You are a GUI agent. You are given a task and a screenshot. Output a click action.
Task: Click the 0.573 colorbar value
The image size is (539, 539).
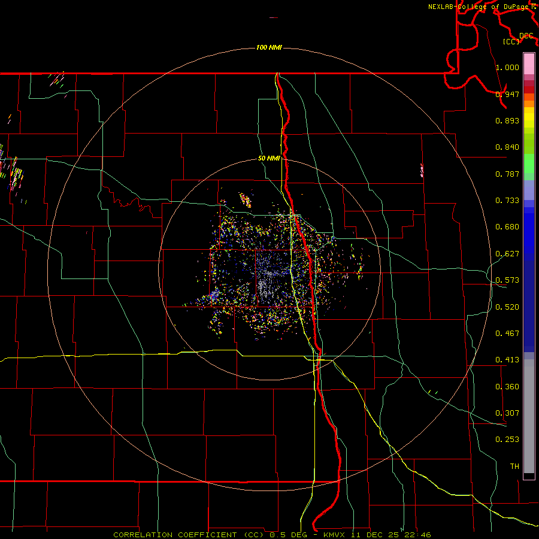[x=507, y=280]
